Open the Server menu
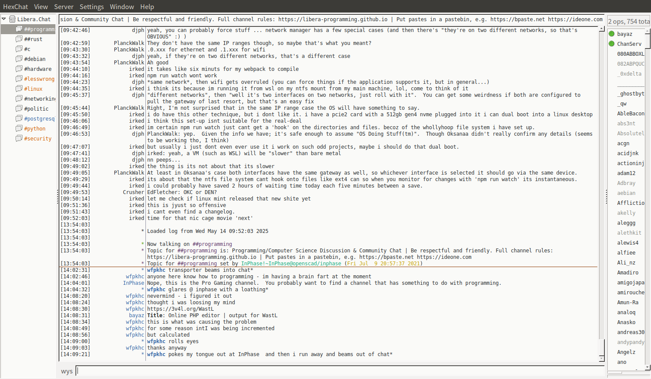Image resolution: width=651 pixels, height=379 pixels. pos(64,7)
